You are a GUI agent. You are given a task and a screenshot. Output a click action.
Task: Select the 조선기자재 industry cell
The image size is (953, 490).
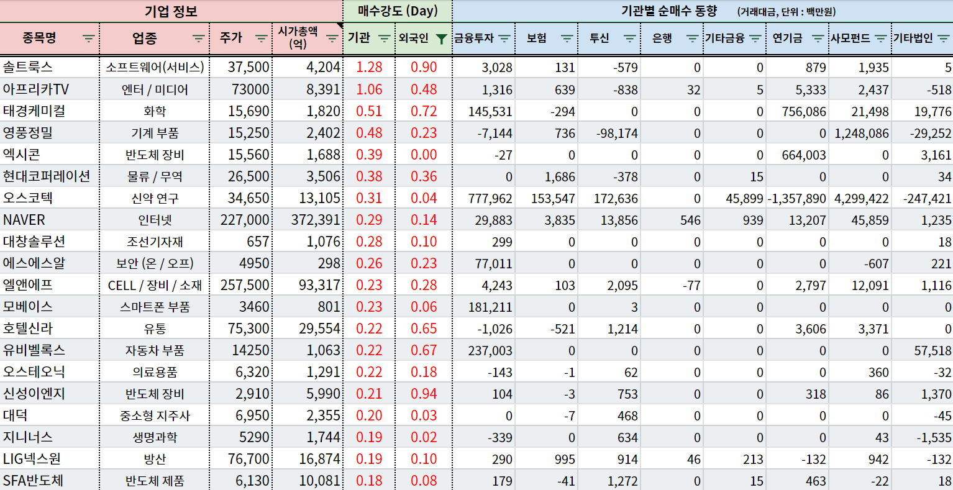point(155,241)
